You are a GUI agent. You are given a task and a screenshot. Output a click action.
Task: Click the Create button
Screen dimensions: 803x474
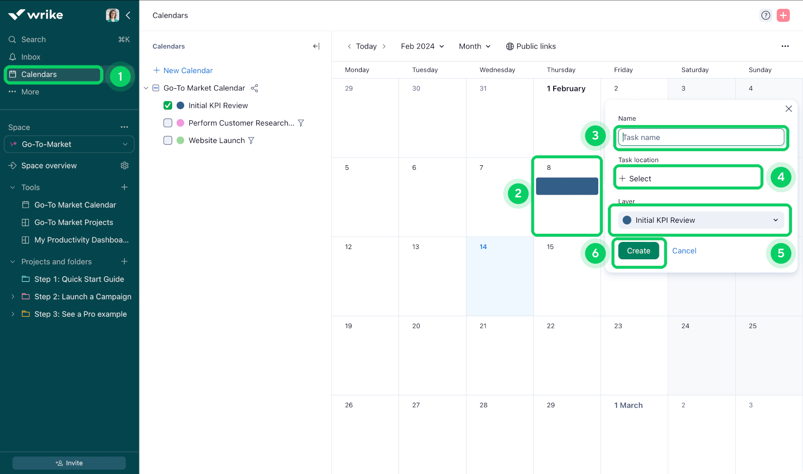point(638,250)
